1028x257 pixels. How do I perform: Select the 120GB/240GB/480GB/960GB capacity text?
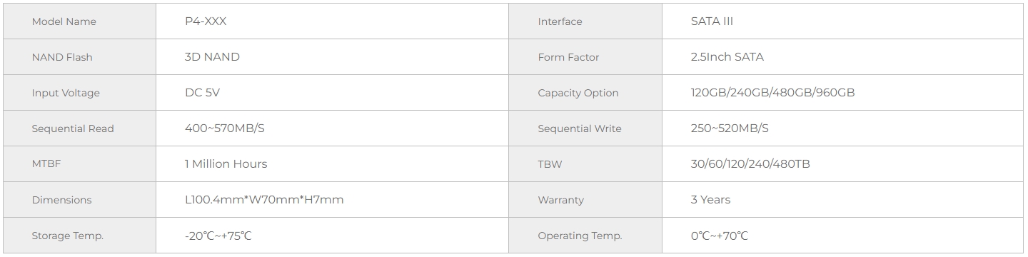click(x=772, y=93)
